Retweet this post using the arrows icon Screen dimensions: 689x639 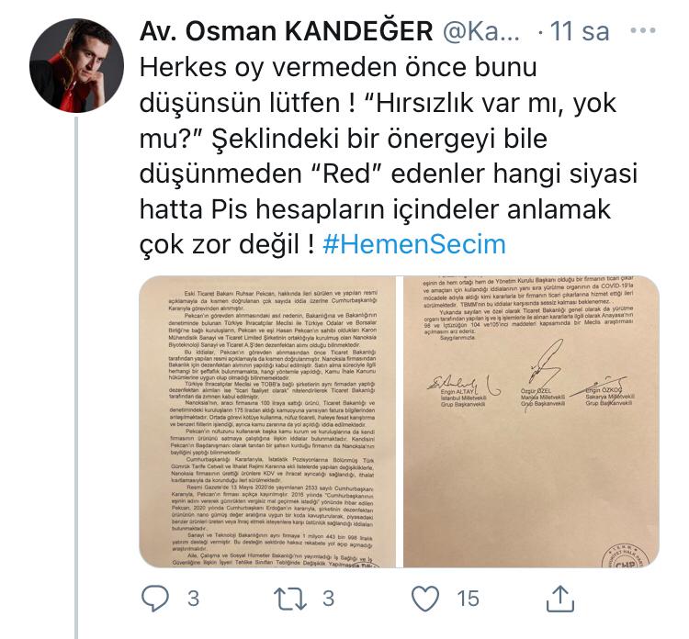pos(290,599)
